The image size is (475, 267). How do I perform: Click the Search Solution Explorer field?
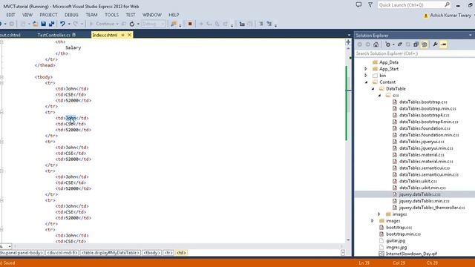click(x=415, y=53)
